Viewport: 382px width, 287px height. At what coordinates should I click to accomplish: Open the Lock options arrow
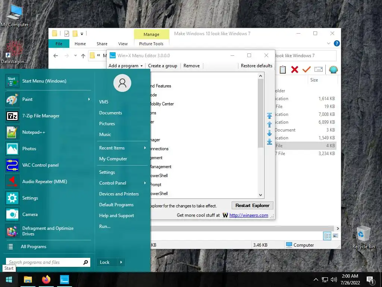pyautogui.click(x=121, y=262)
